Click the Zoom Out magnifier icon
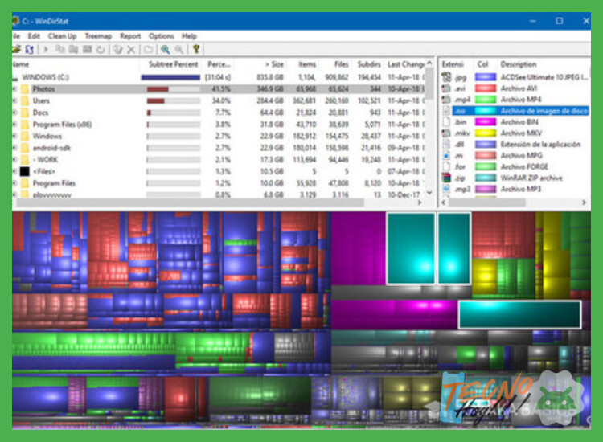 [179, 49]
